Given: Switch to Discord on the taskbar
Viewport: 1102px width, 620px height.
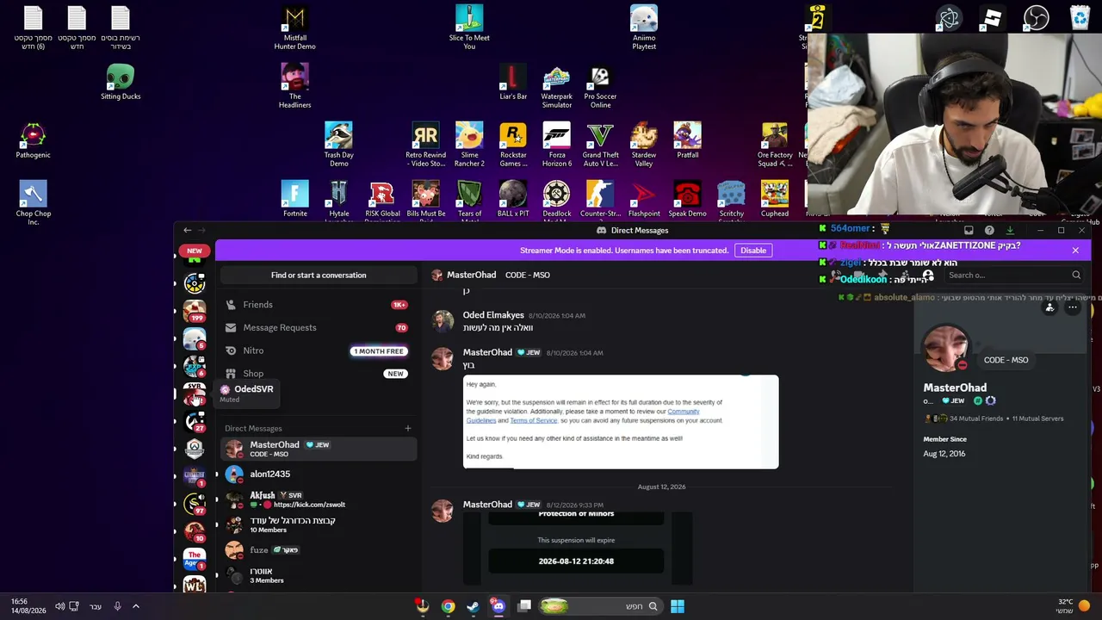Looking at the screenshot, I should (x=498, y=606).
